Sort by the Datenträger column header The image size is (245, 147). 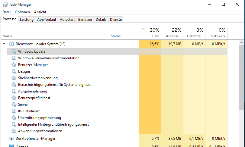(x=194, y=33)
